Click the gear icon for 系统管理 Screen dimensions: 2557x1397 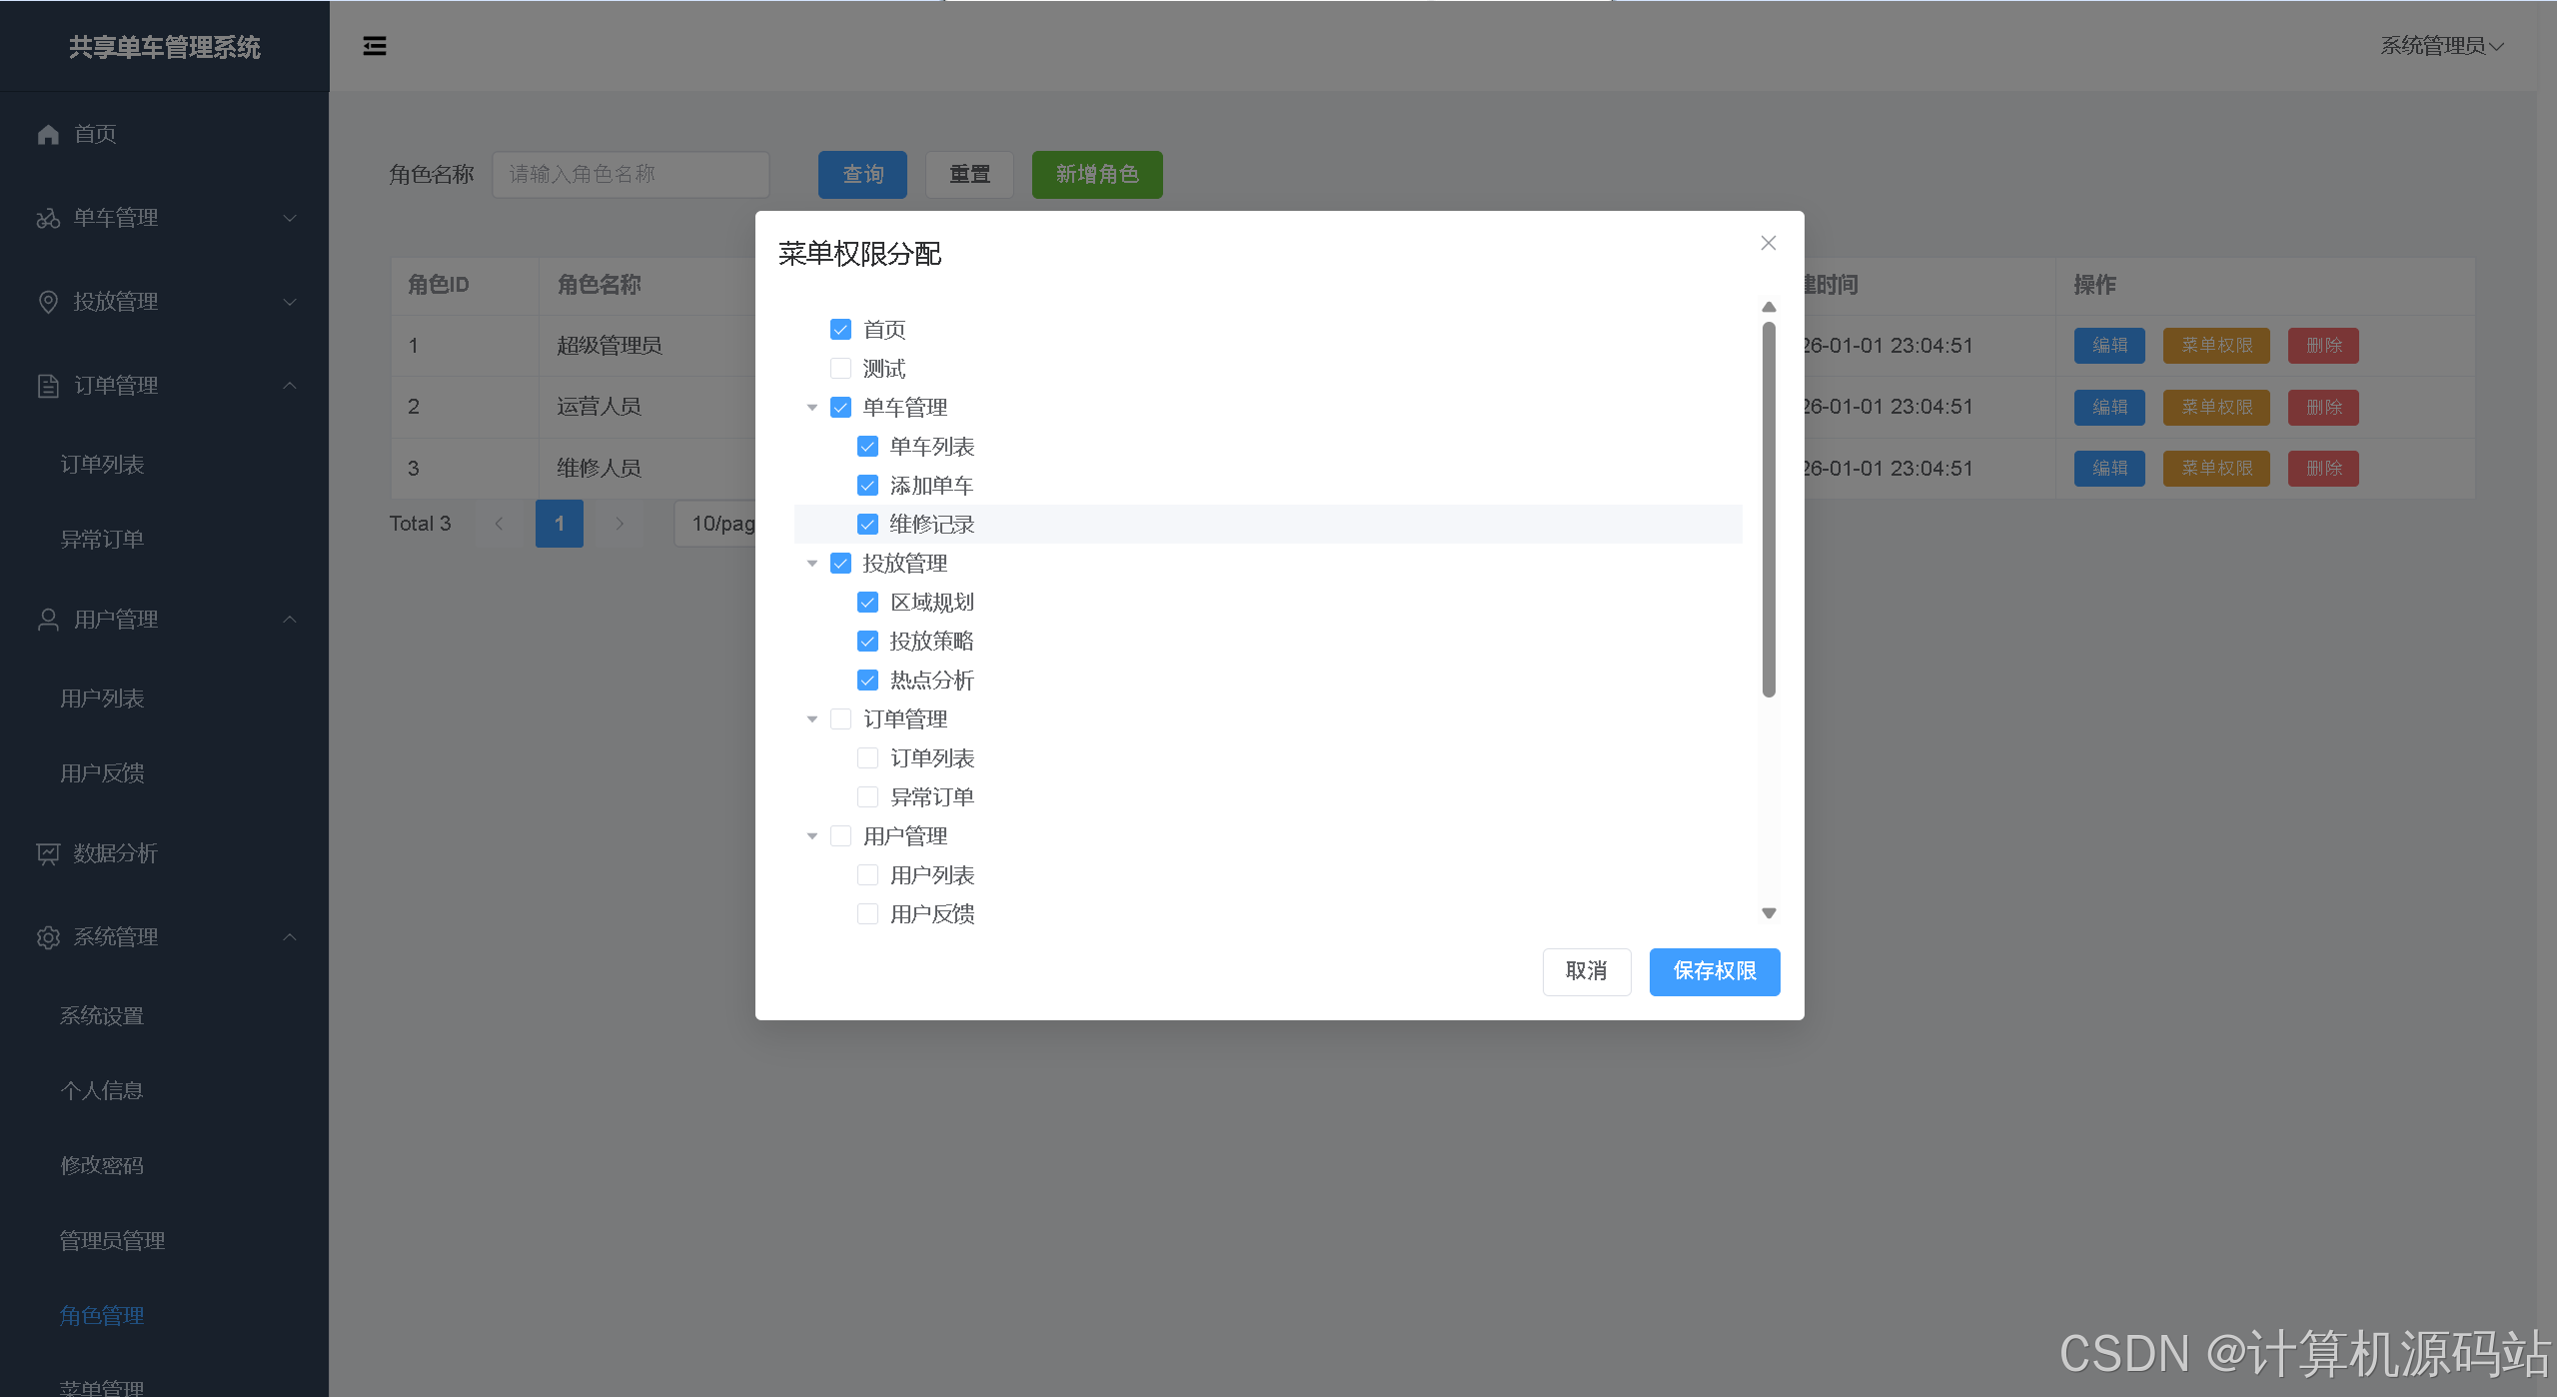(48, 937)
